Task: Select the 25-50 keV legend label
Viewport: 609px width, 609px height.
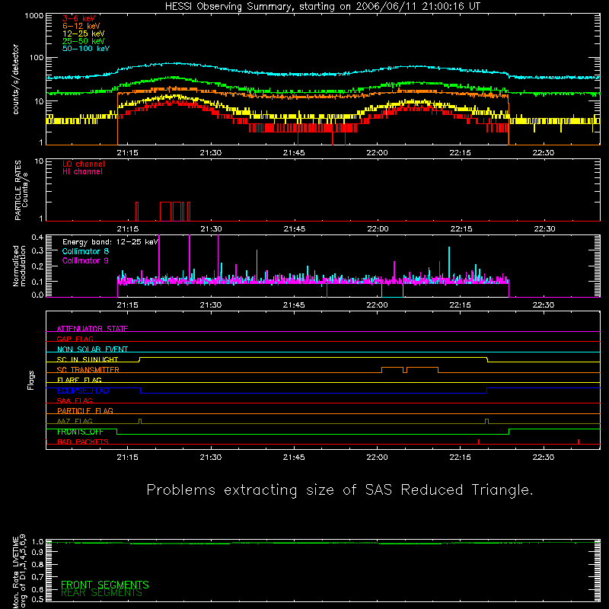Action: (84, 41)
